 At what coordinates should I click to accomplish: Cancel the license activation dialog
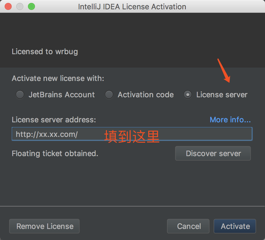tap(188, 226)
